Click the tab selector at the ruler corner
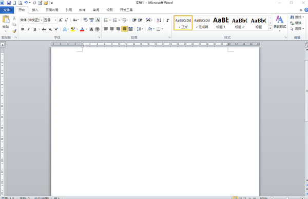The image size is (308, 199). [x=3, y=45]
